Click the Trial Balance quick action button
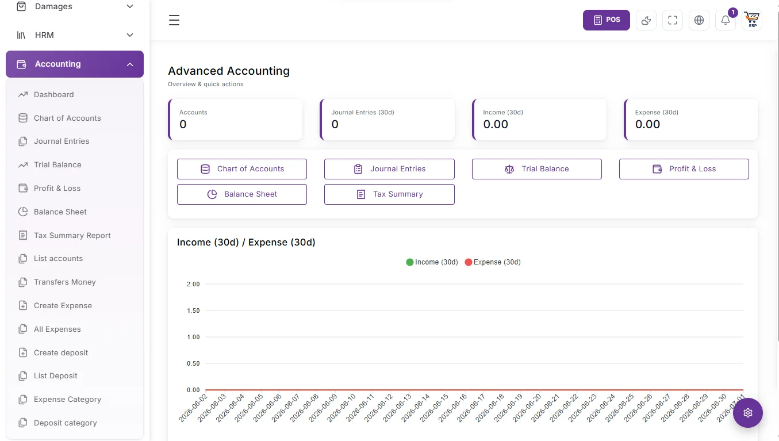This screenshot has height=441, width=779. coord(536,169)
